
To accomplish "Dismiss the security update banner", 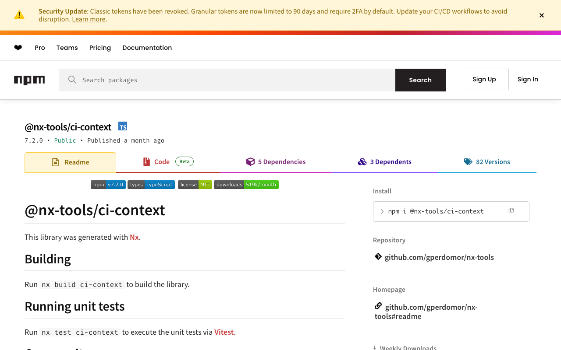I will coord(542,15).
